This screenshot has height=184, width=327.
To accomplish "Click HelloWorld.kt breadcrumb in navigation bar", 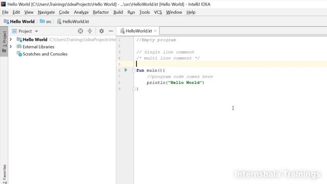I will click(x=73, y=21).
